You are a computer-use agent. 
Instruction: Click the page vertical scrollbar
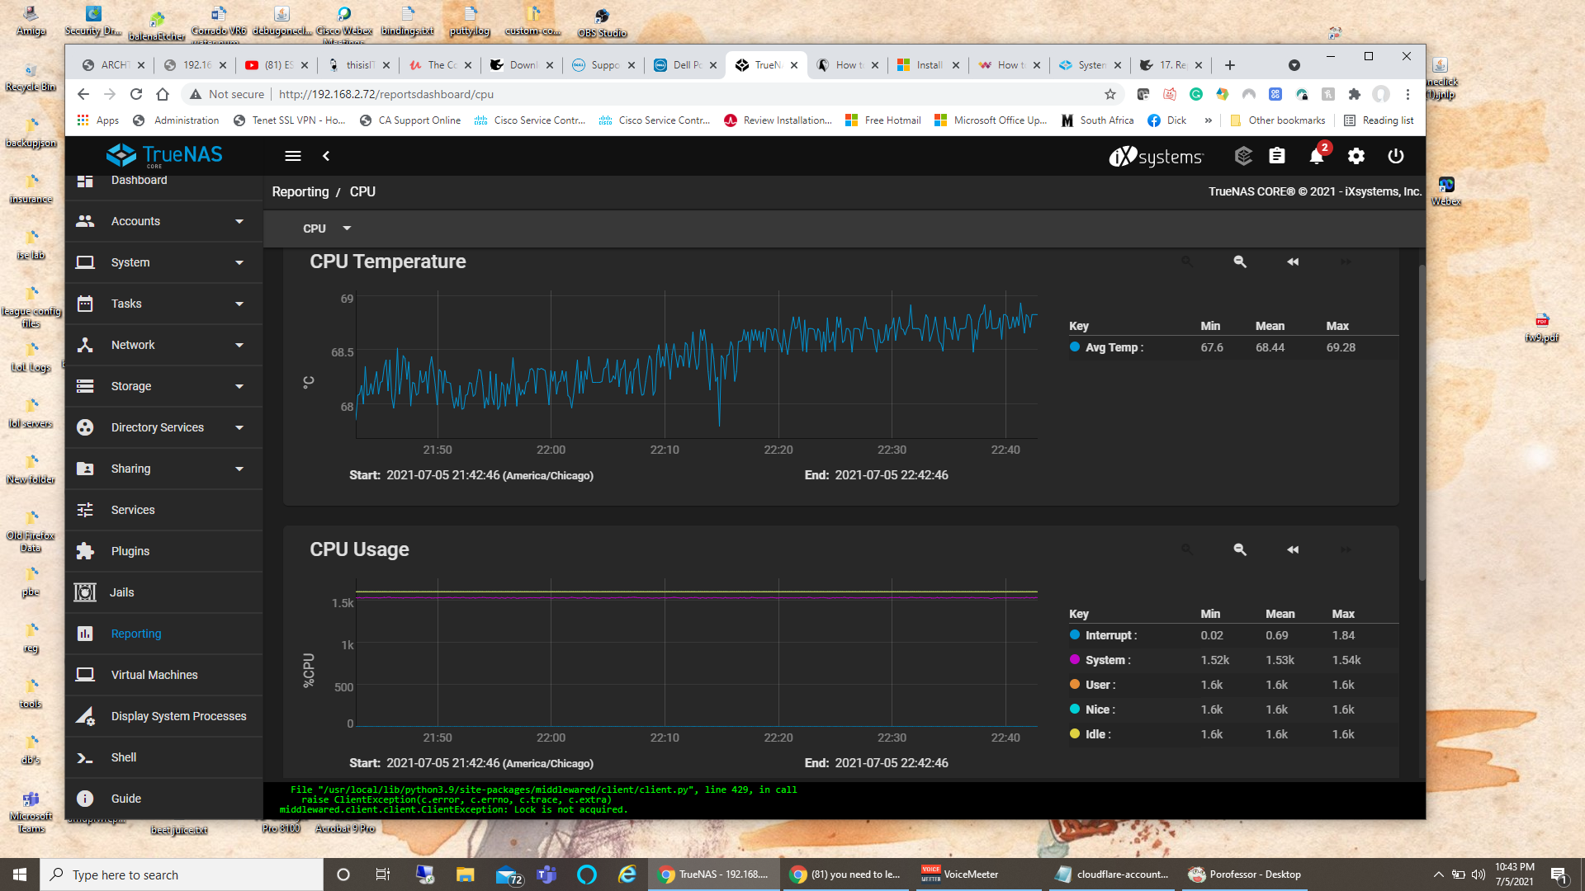tap(1422, 422)
